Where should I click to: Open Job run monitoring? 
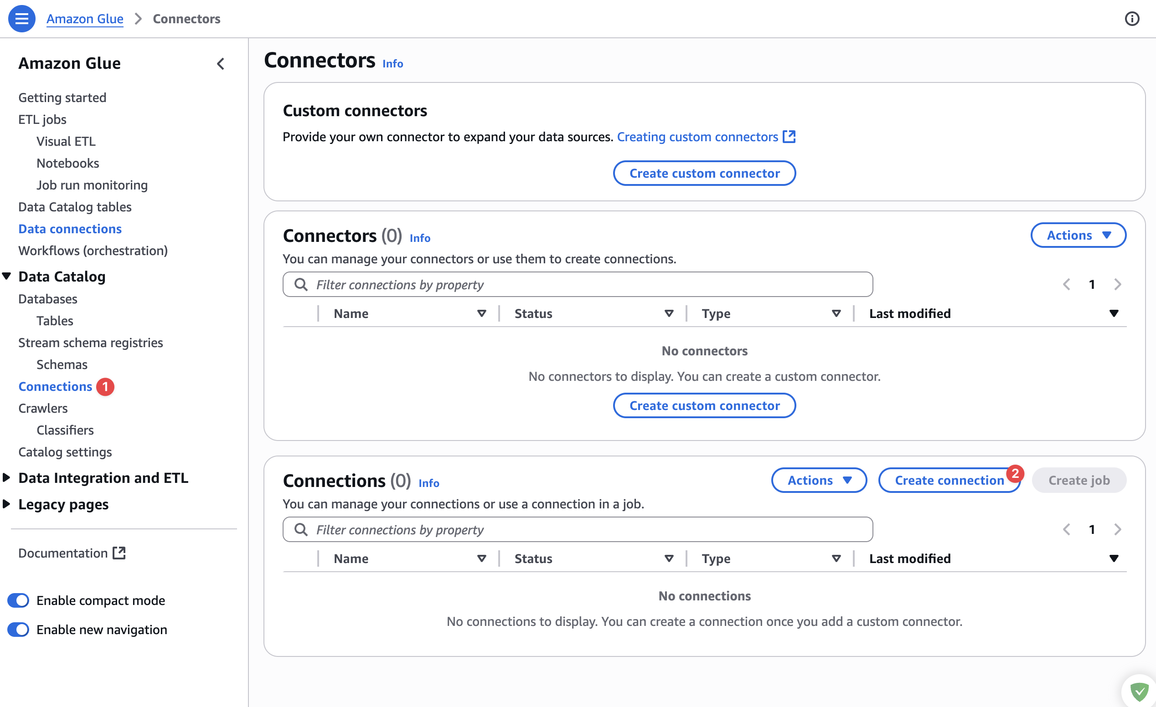tap(92, 185)
